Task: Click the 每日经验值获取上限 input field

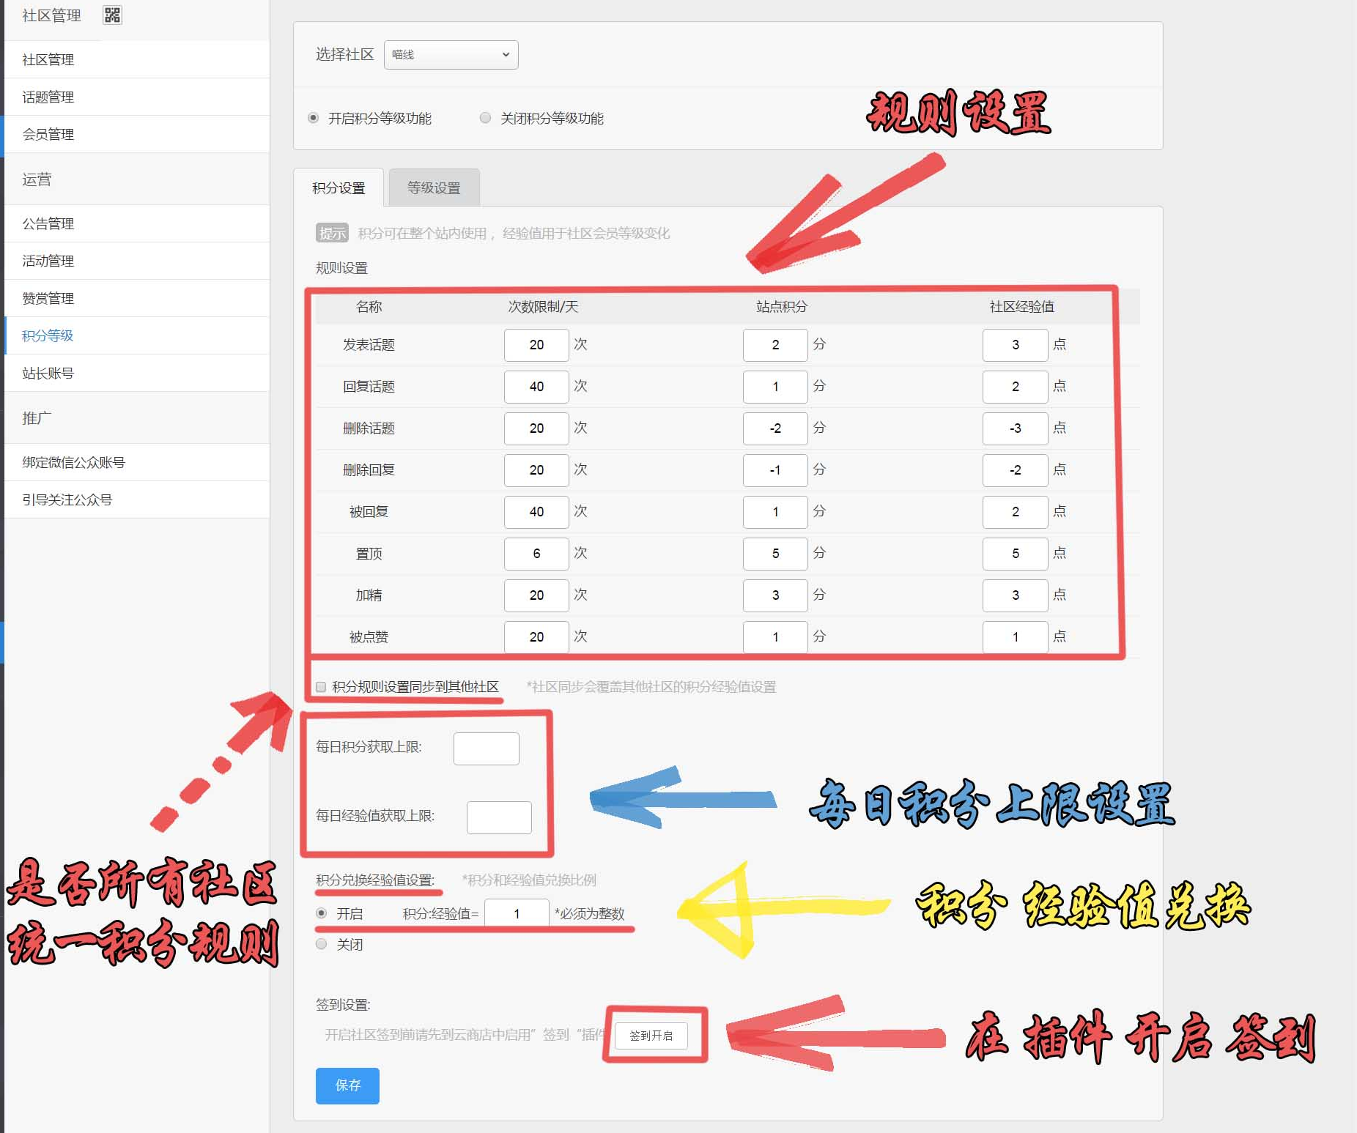Action: click(498, 817)
